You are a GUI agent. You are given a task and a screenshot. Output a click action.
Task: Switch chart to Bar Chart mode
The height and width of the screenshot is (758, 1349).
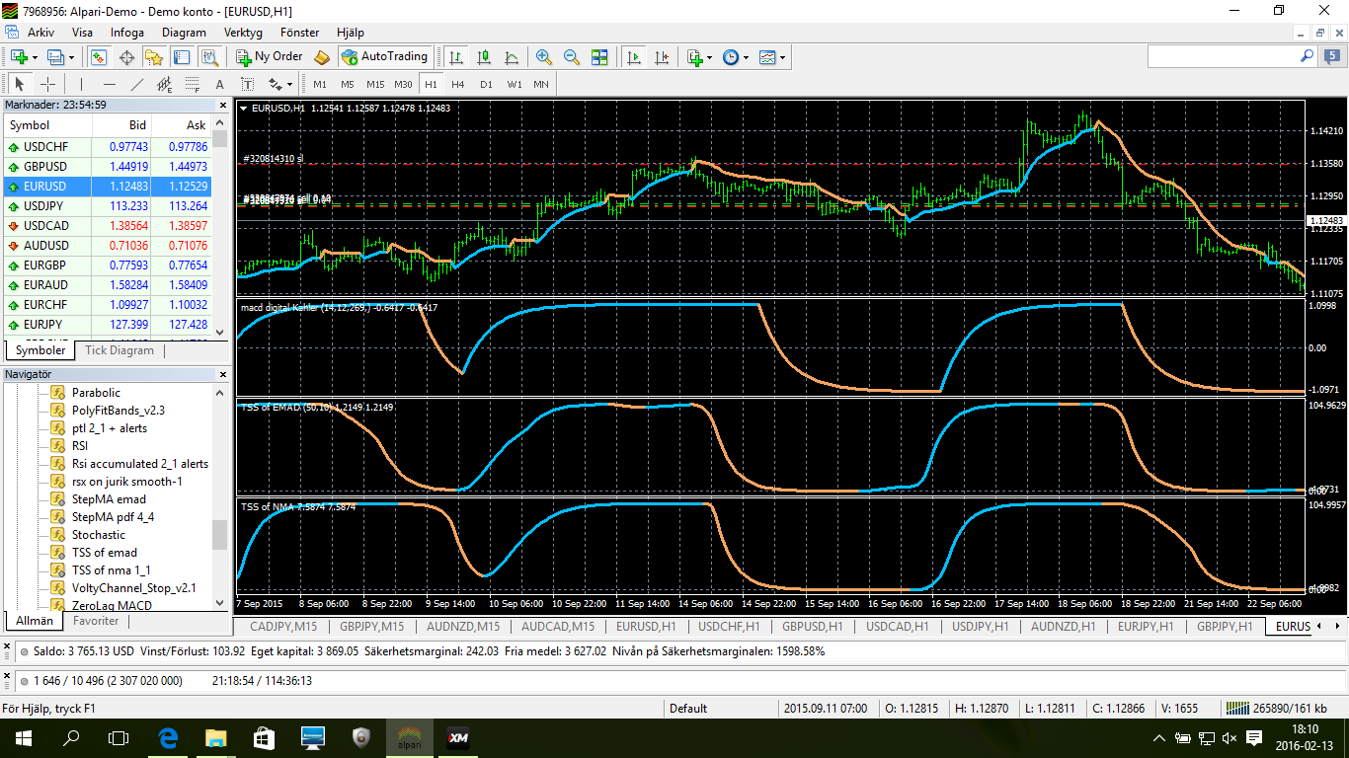click(455, 57)
